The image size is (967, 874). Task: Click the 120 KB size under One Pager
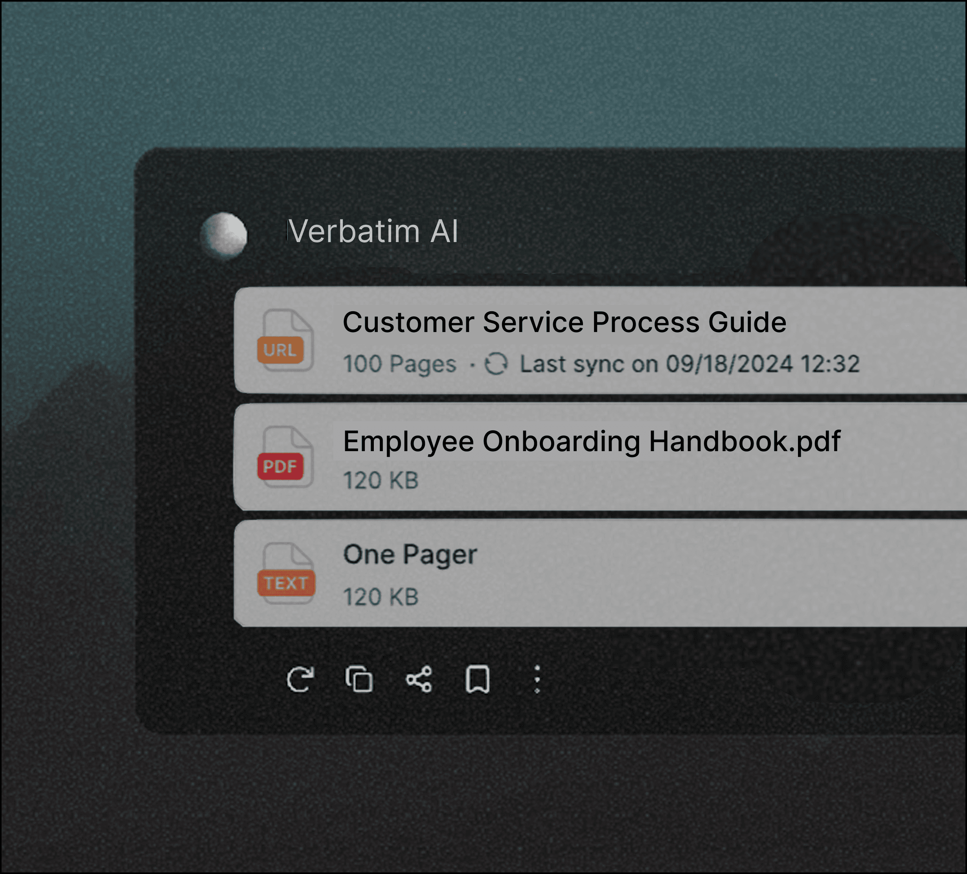coord(381,597)
